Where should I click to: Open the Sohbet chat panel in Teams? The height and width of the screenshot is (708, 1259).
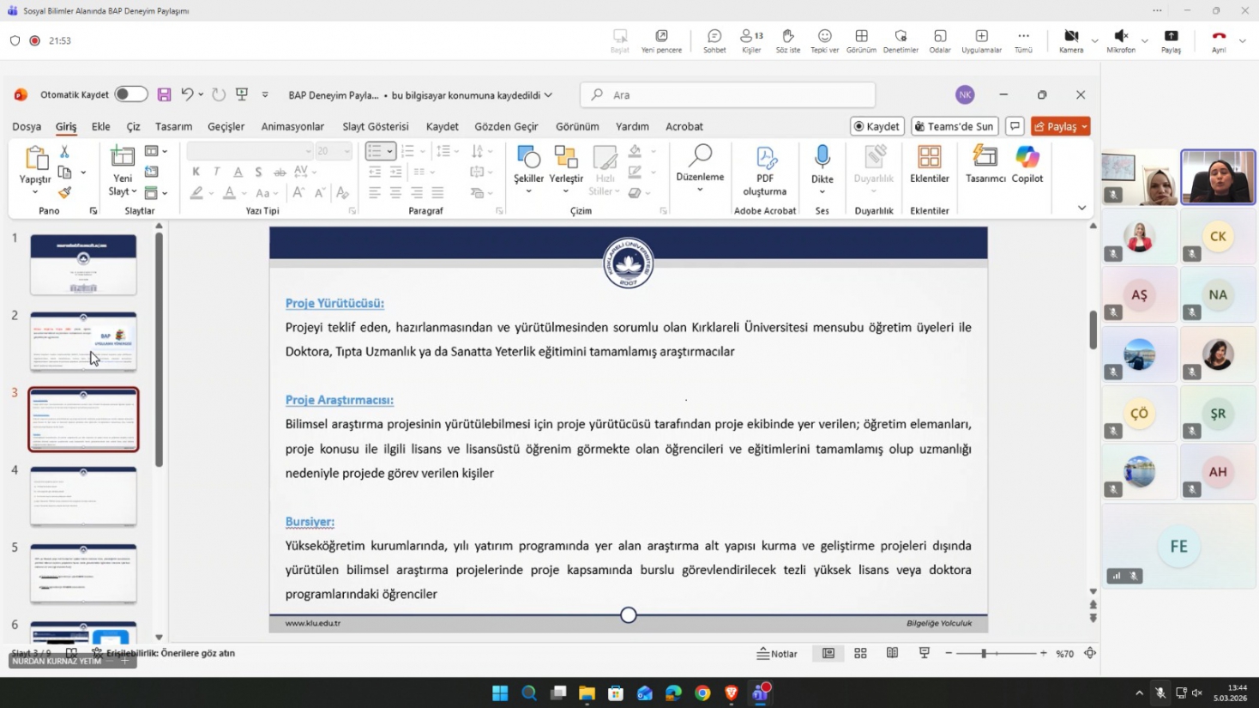pos(714,39)
